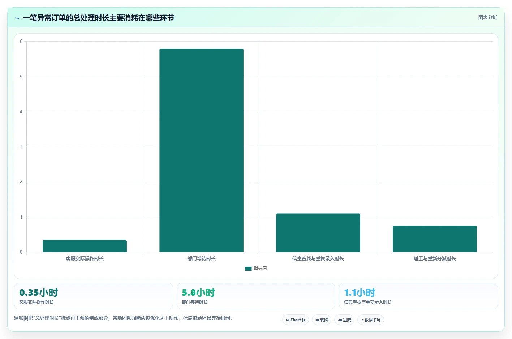The height and width of the screenshot is (339, 512).
Task: Click the 进度 tag
Action: coord(344,320)
